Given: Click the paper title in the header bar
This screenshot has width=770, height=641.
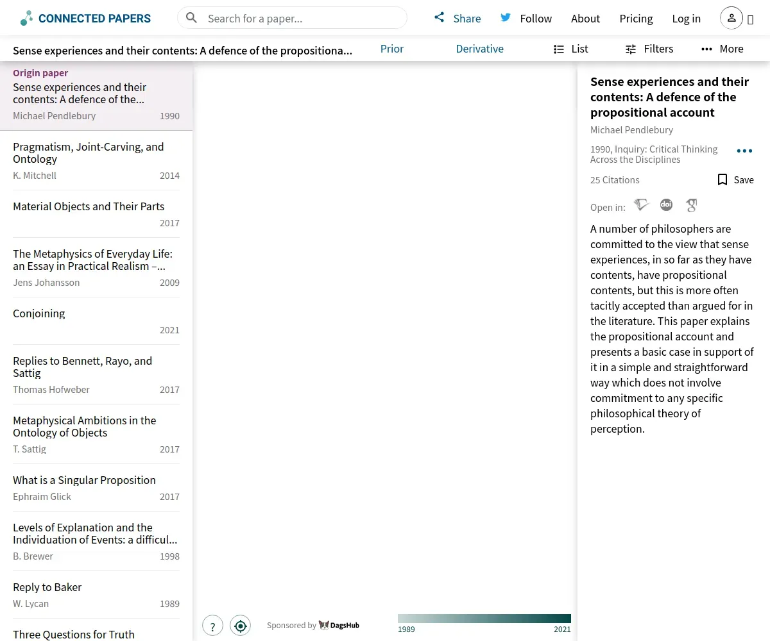Looking at the screenshot, I should click(183, 51).
